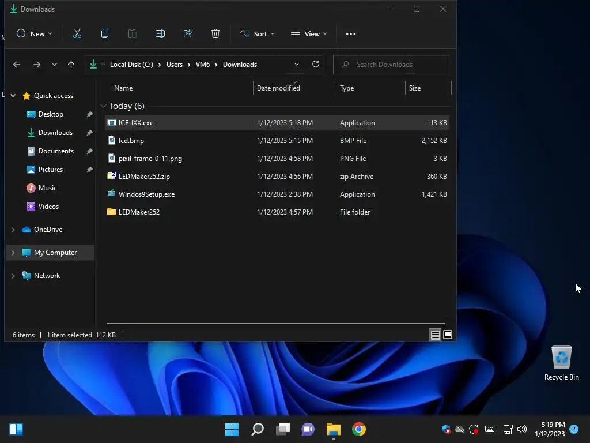Open File Explorer from taskbar
This screenshot has height=443, width=590.
tap(334, 429)
